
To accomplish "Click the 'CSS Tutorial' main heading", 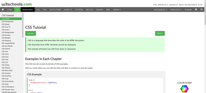I will 36,27.
